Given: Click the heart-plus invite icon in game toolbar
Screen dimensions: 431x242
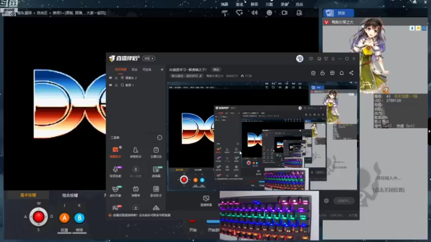Looking at the screenshot, I should [x=239, y=12].
